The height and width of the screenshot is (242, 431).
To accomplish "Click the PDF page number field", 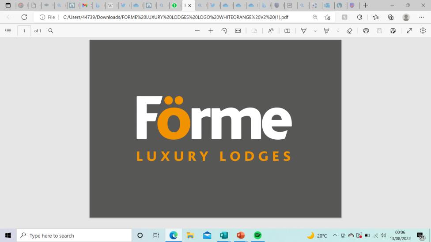I will 24,31.
